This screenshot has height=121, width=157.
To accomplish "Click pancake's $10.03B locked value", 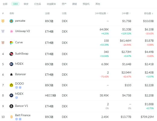I will click(148, 21).
